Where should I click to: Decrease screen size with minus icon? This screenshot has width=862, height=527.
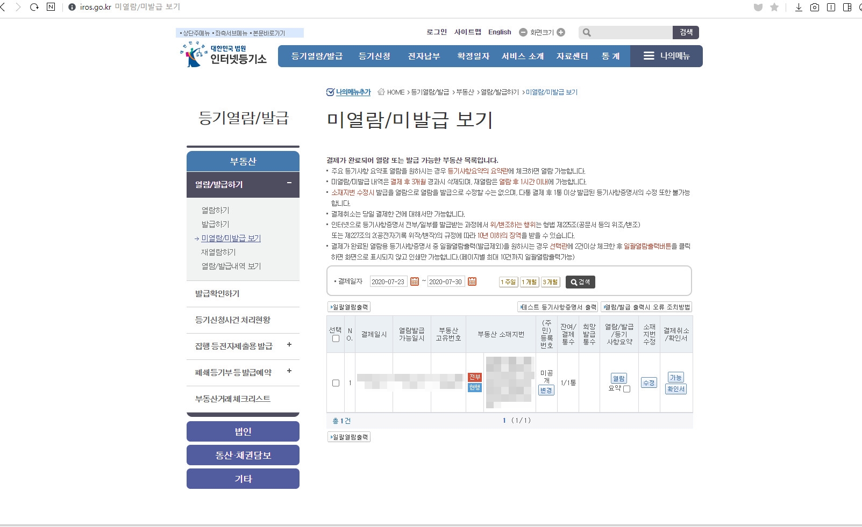(x=523, y=32)
